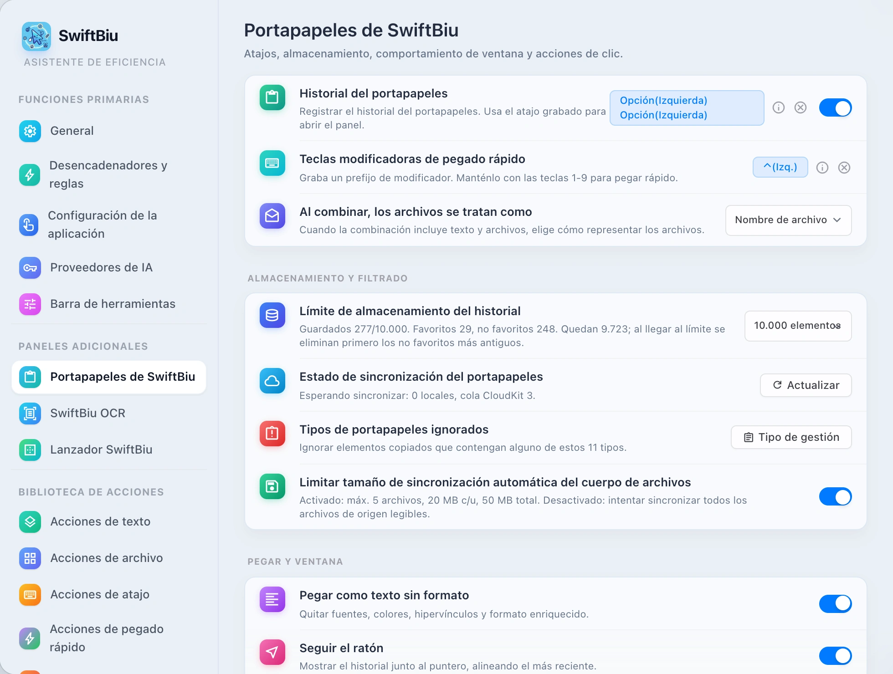Image resolution: width=893 pixels, height=674 pixels.
Task: Click the ALMACENAMIENTO Y FILTRADO section header
Action: (328, 278)
